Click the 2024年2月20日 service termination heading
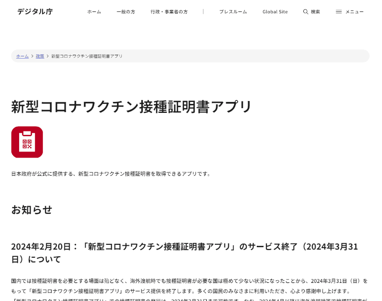Screen dimensions: 382x301 [x=184, y=253]
